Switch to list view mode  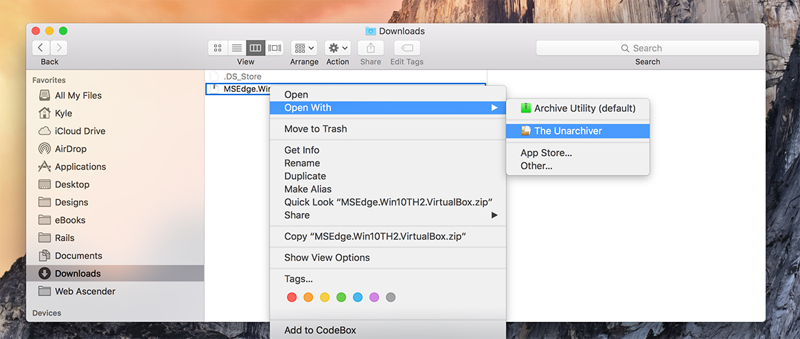tap(237, 48)
